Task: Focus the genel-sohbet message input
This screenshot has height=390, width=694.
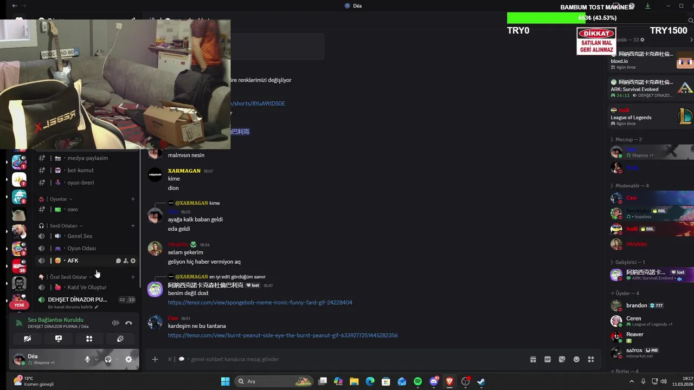Action: point(347,359)
